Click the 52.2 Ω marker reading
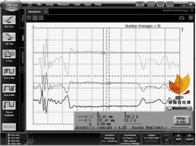This screenshot has width=196, height=146. [x=130, y=120]
